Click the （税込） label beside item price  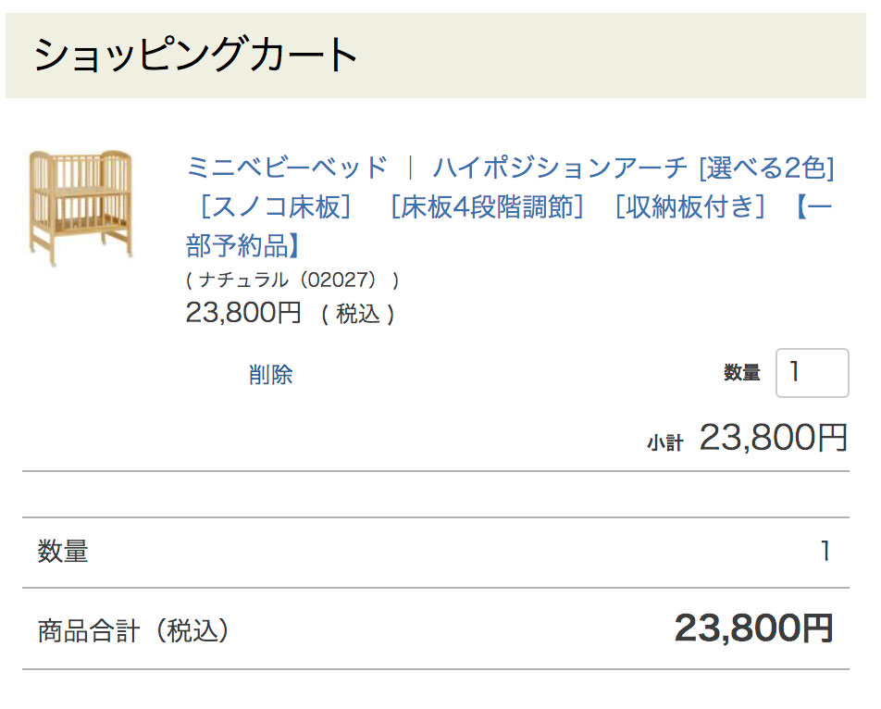358,315
